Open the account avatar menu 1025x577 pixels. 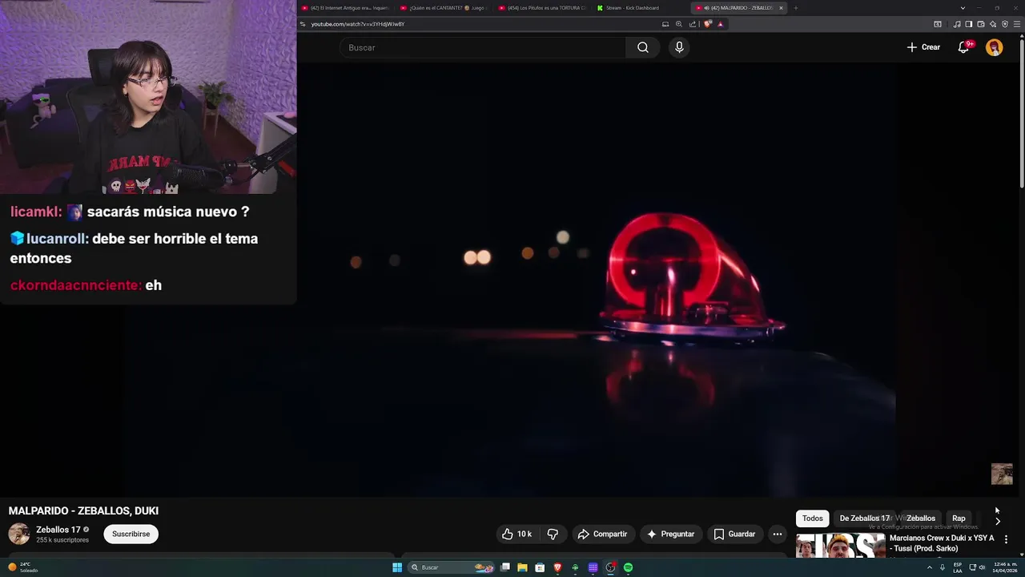click(x=994, y=47)
